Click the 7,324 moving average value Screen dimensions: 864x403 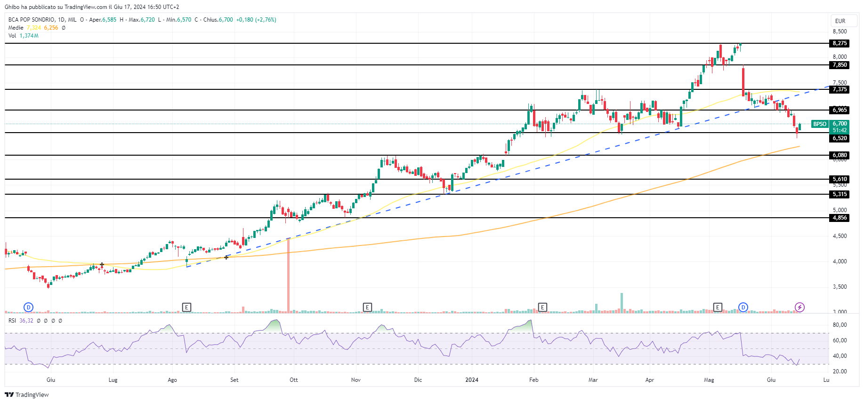coord(34,28)
